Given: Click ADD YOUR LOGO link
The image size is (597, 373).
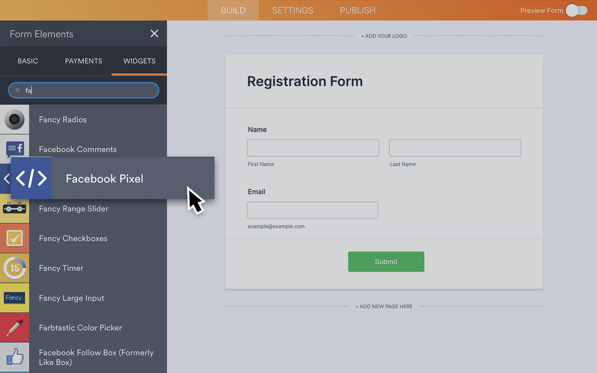Looking at the screenshot, I should click(x=384, y=35).
